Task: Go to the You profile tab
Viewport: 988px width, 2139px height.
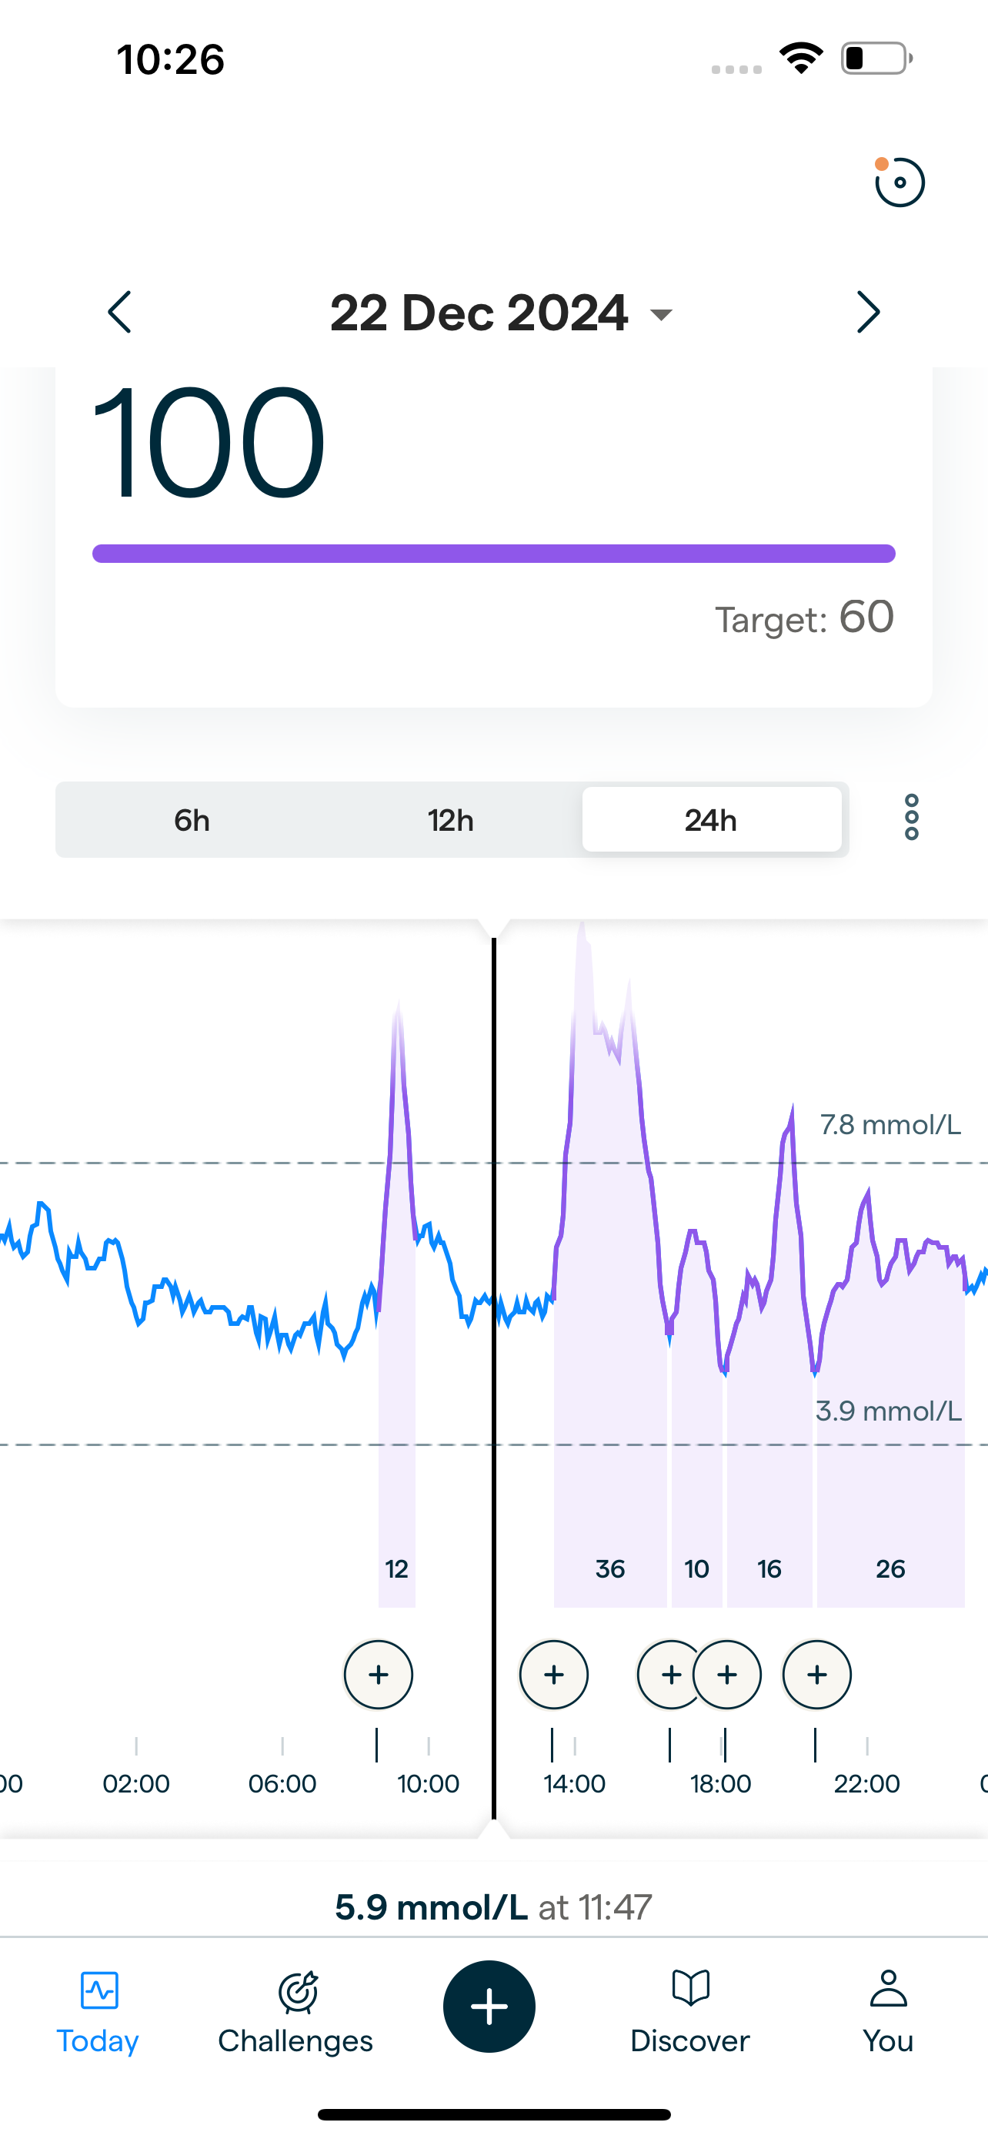Action: click(888, 2011)
